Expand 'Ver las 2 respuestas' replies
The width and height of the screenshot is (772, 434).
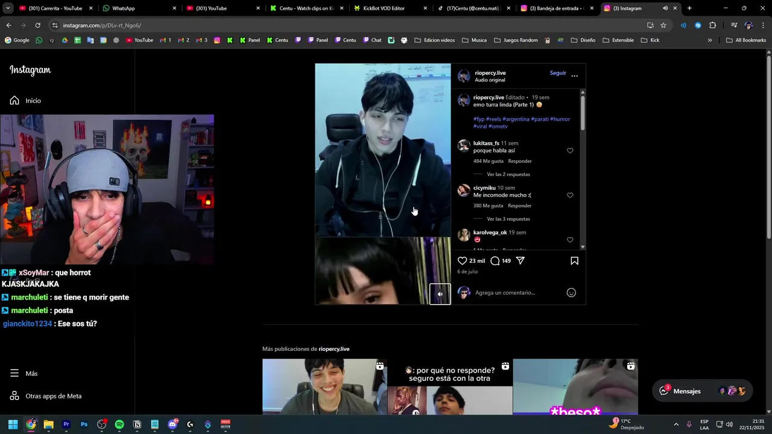pos(508,174)
